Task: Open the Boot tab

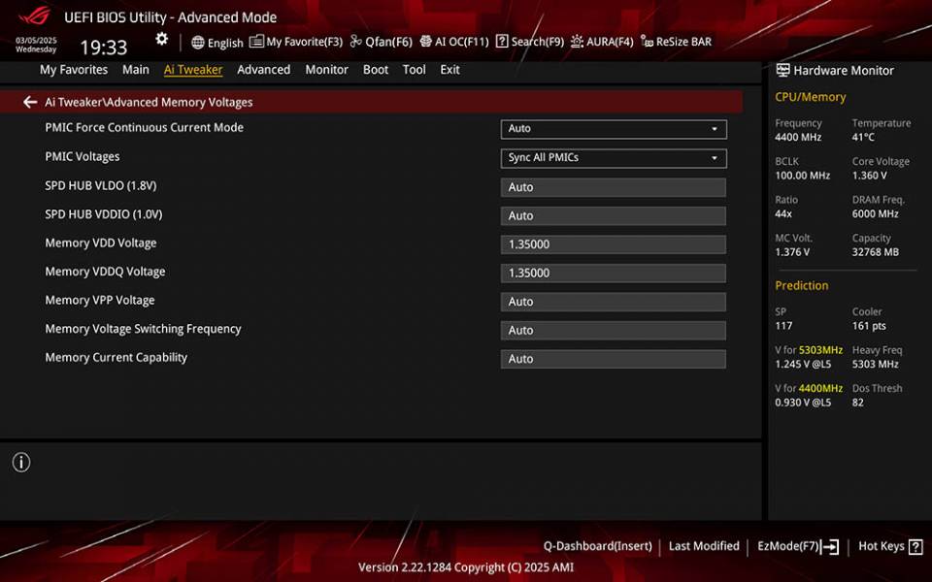Action: pyautogui.click(x=376, y=70)
